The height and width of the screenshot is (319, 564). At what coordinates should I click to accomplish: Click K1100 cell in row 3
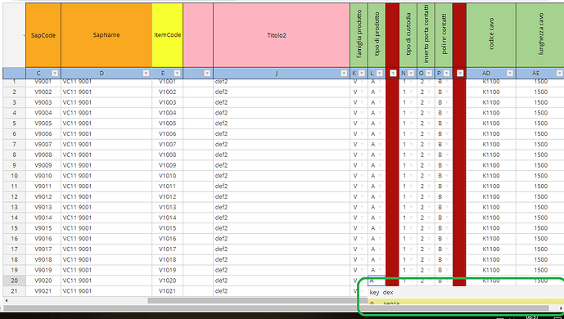[x=491, y=102]
